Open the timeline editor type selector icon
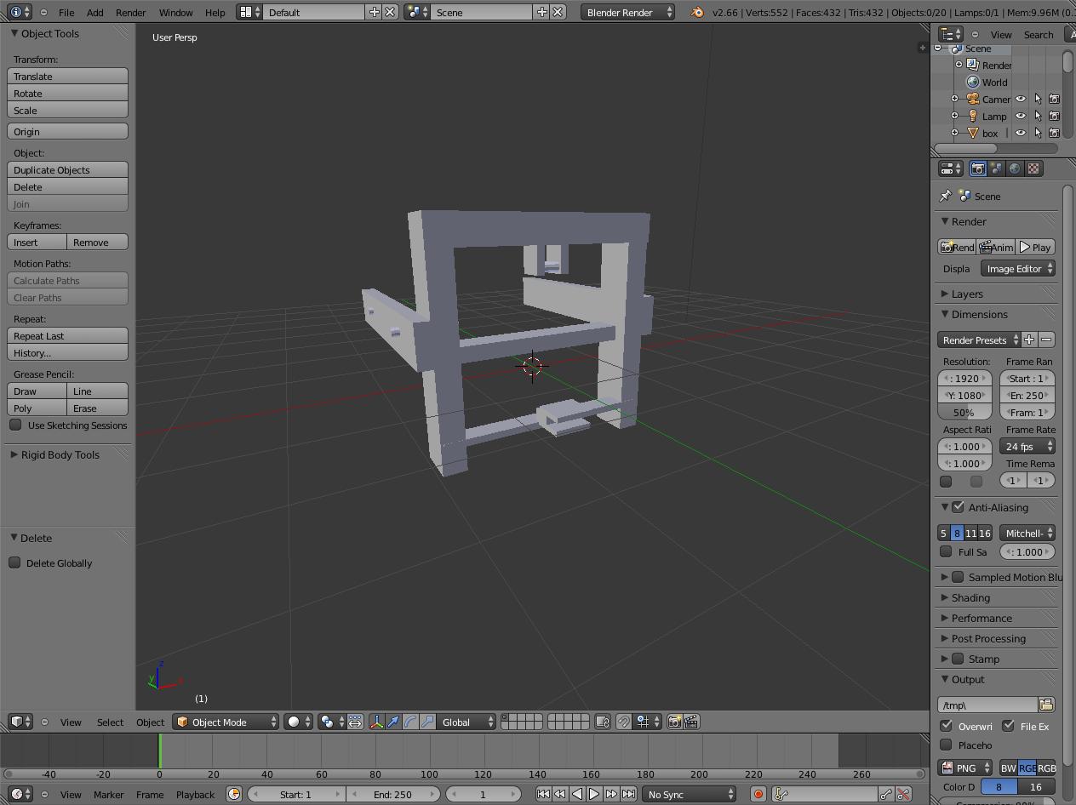Image resolution: width=1076 pixels, height=805 pixels. click(20, 794)
